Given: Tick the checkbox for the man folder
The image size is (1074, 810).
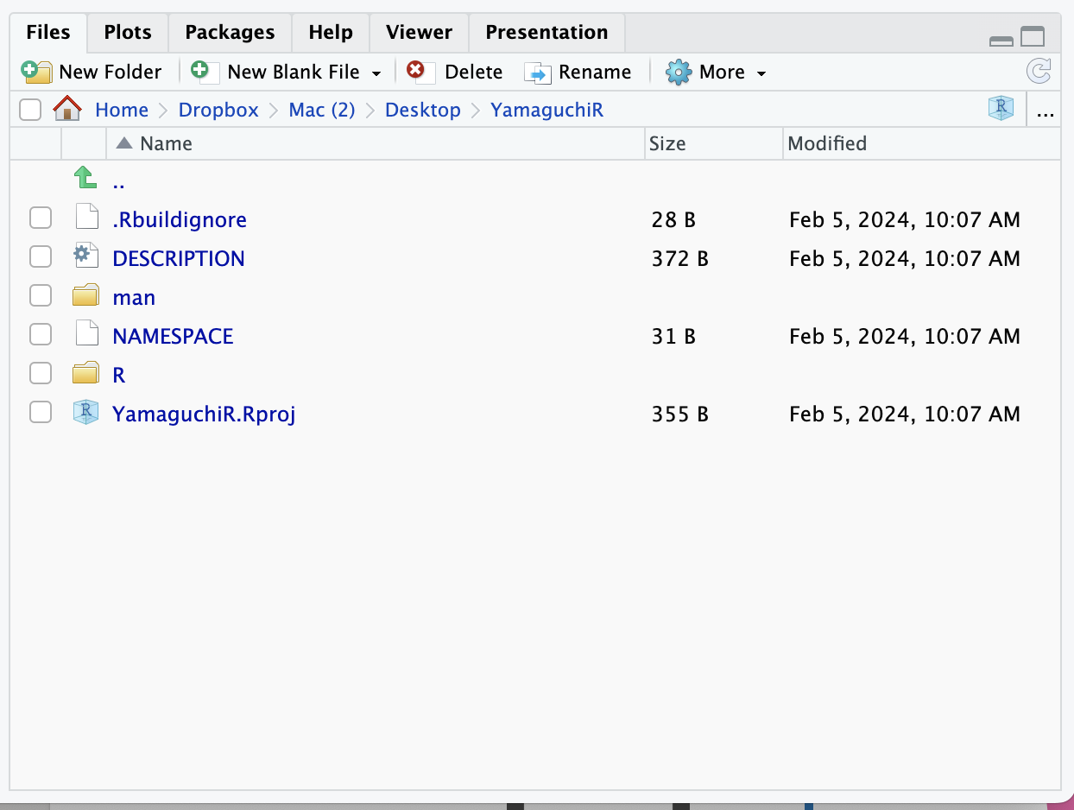Looking at the screenshot, I should pyautogui.click(x=41, y=296).
